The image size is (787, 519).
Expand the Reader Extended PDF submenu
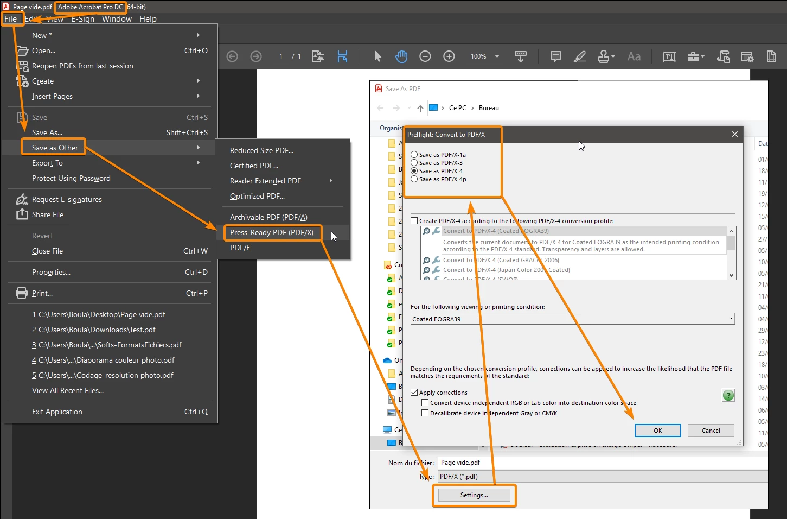[331, 181]
